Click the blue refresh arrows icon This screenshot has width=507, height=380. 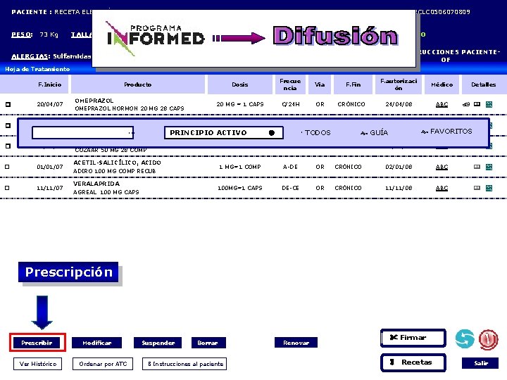pos(465,339)
